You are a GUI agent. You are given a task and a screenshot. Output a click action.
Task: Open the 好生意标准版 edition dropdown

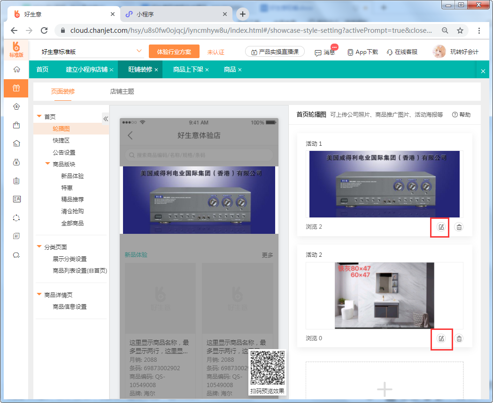pos(92,52)
